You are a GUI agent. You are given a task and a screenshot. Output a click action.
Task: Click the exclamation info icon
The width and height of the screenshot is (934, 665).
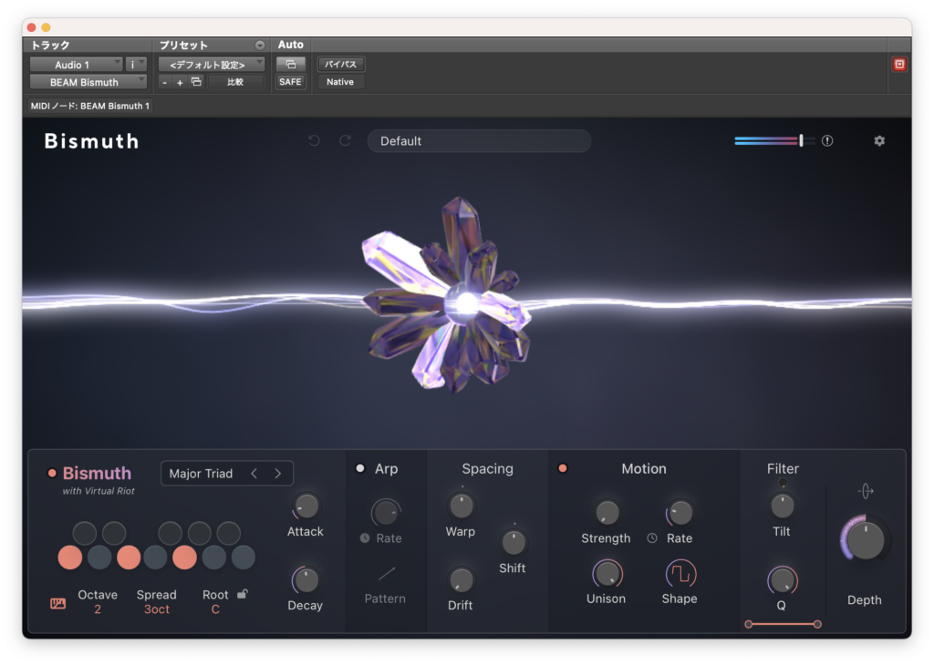827,141
